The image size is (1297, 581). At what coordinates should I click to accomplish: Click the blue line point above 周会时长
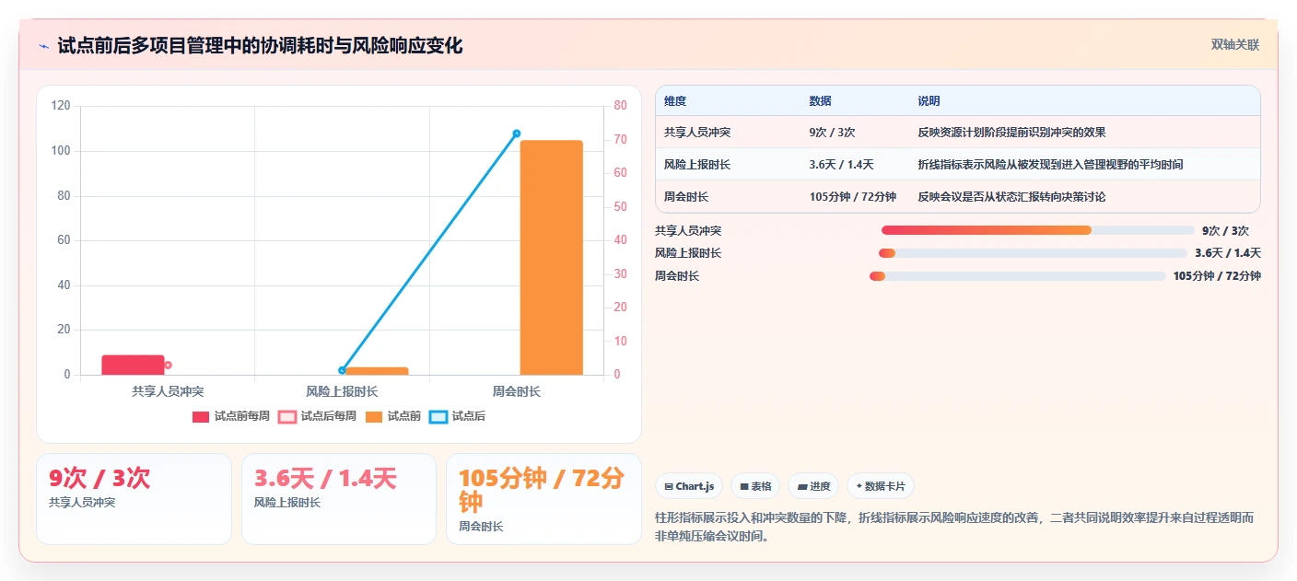click(516, 134)
